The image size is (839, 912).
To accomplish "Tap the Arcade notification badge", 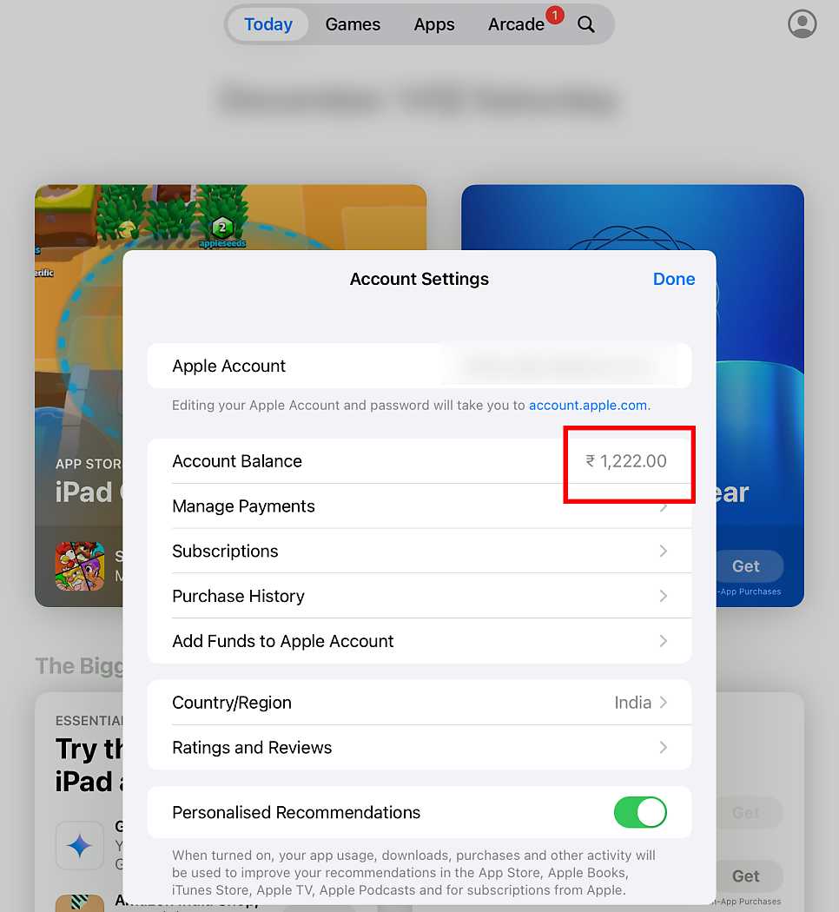I will (x=555, y=15).
